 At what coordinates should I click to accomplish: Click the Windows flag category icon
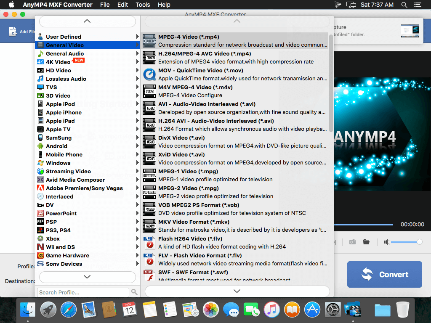(40, 163)
